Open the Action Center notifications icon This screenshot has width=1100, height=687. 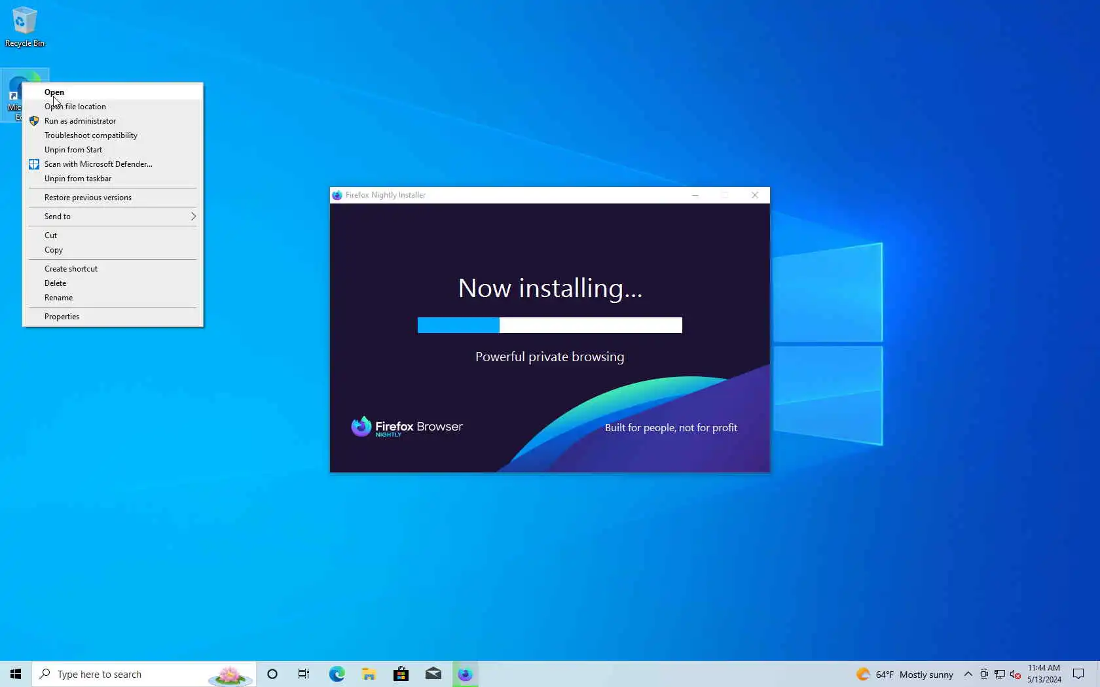pos(1078,674)
